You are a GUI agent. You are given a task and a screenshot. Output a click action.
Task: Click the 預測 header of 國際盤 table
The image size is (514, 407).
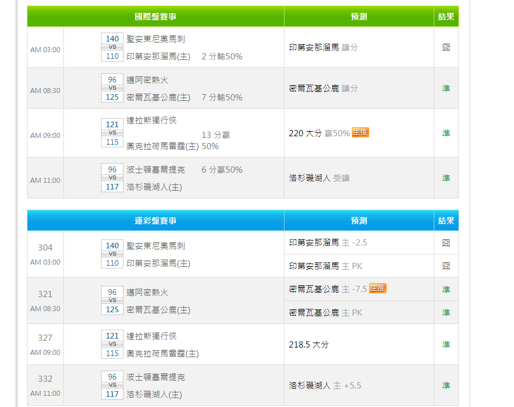coord(359,16)
